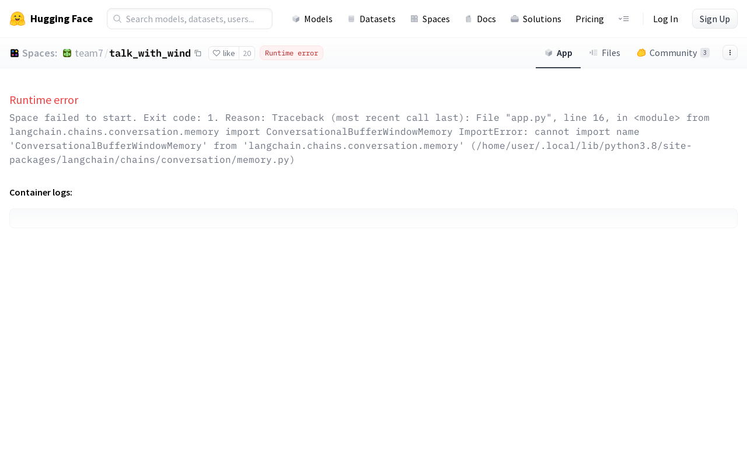Open the team7 organization page
747x467 pixels.
pyautogui.click(x=89, y=53)
